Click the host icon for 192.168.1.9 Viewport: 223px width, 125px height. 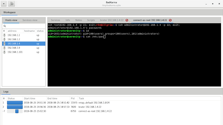(x=5, y=48)
